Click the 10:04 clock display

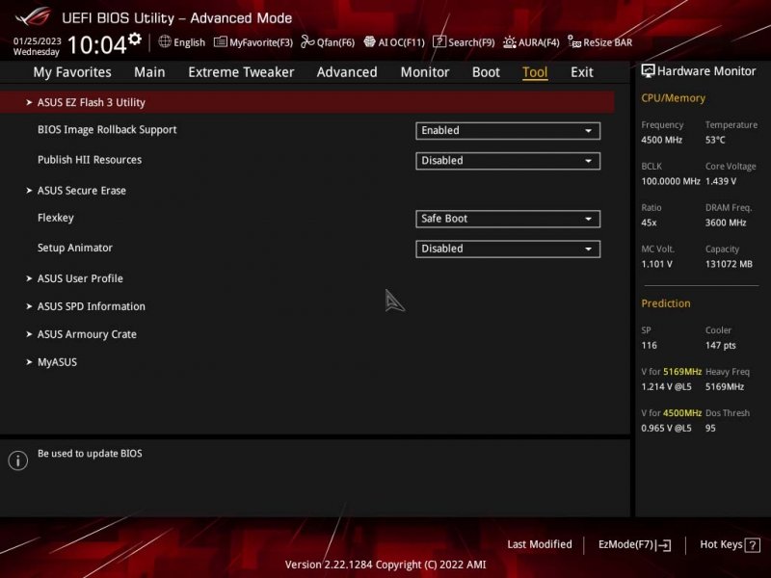point(97,44)
